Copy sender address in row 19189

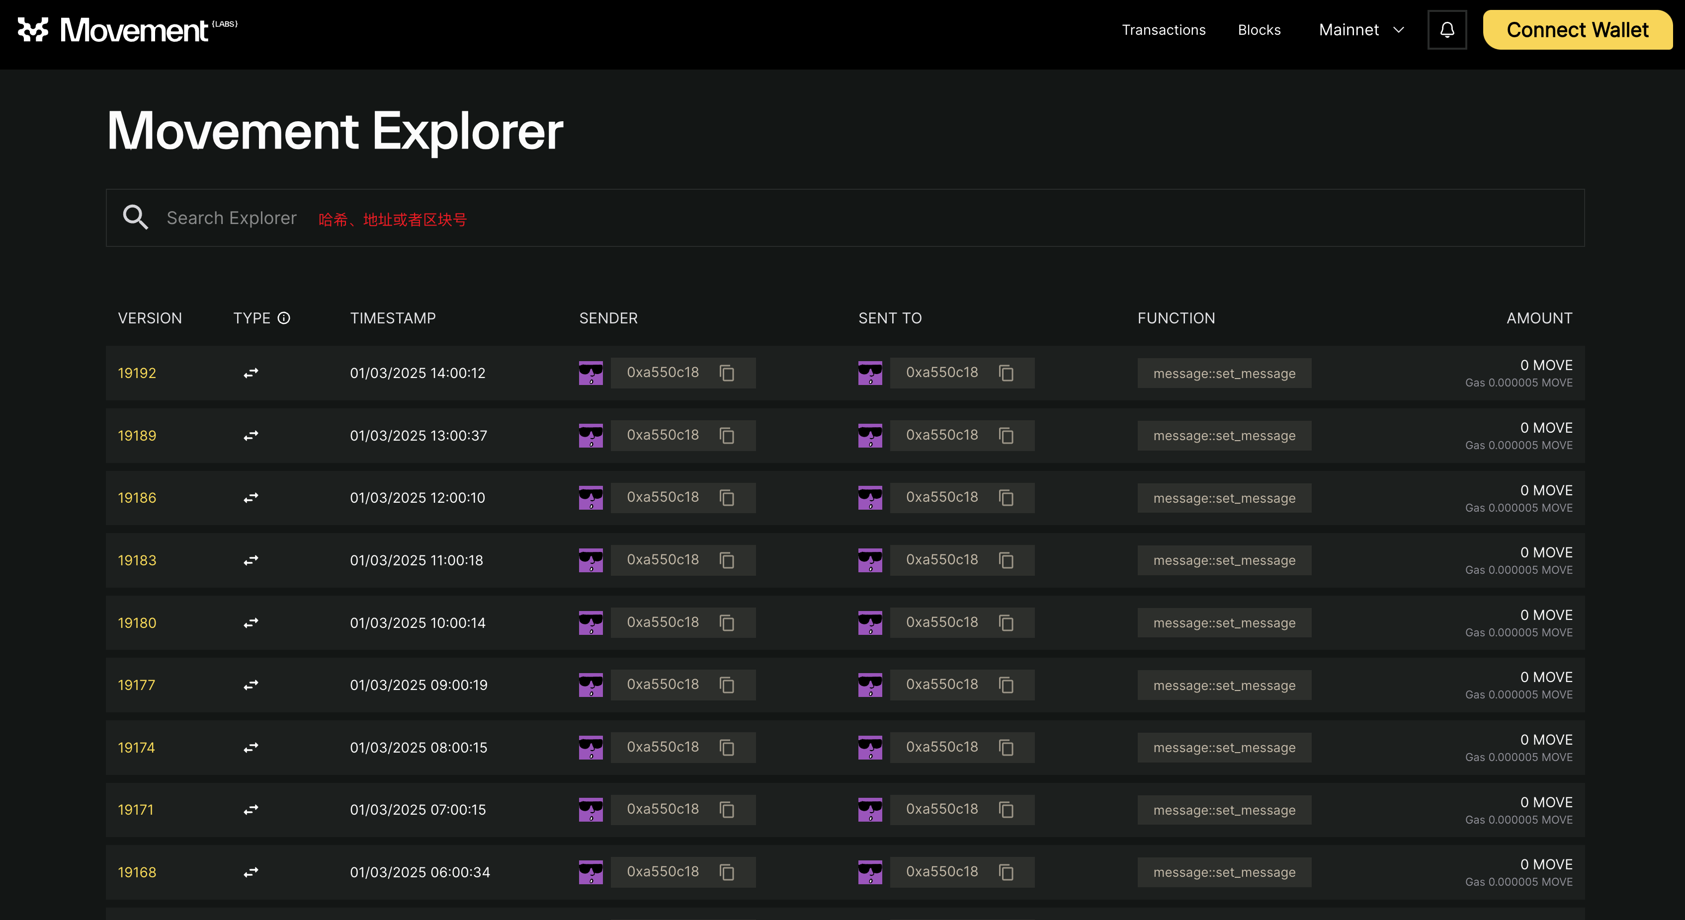coord(727,436)
